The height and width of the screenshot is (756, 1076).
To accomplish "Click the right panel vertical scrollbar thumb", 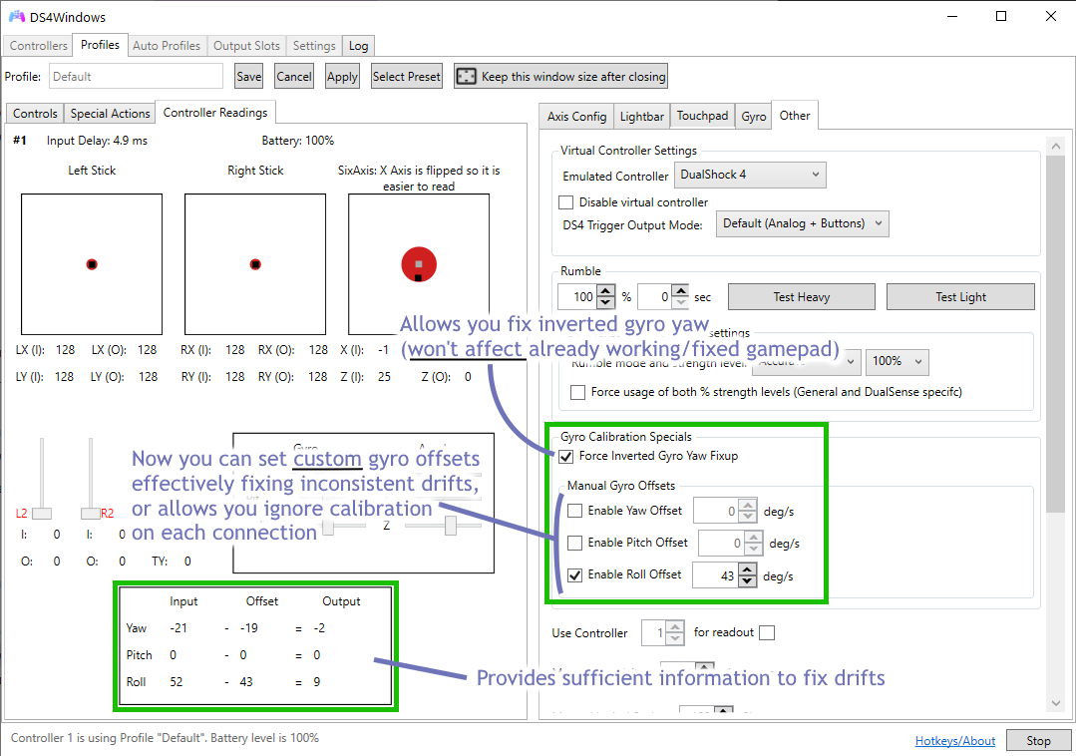I will click(x=1055, y=333).
